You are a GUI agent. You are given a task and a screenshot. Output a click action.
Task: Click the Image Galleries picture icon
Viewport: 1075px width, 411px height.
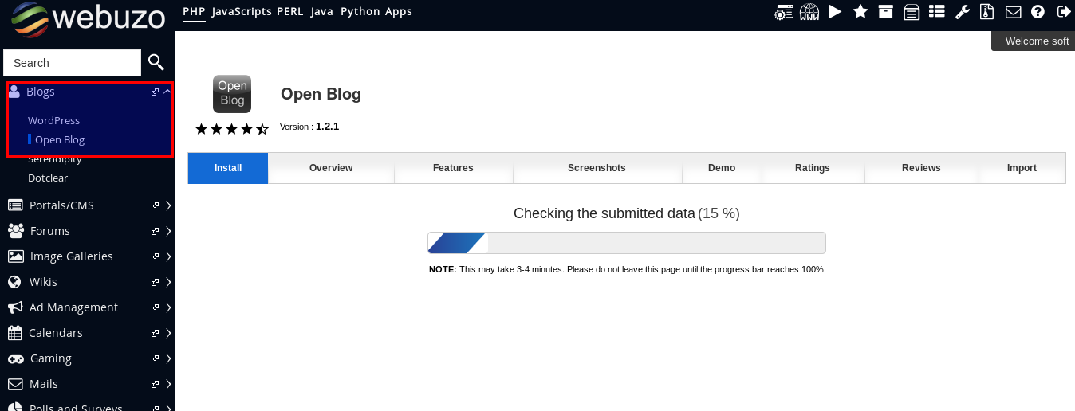pos(16,256)
